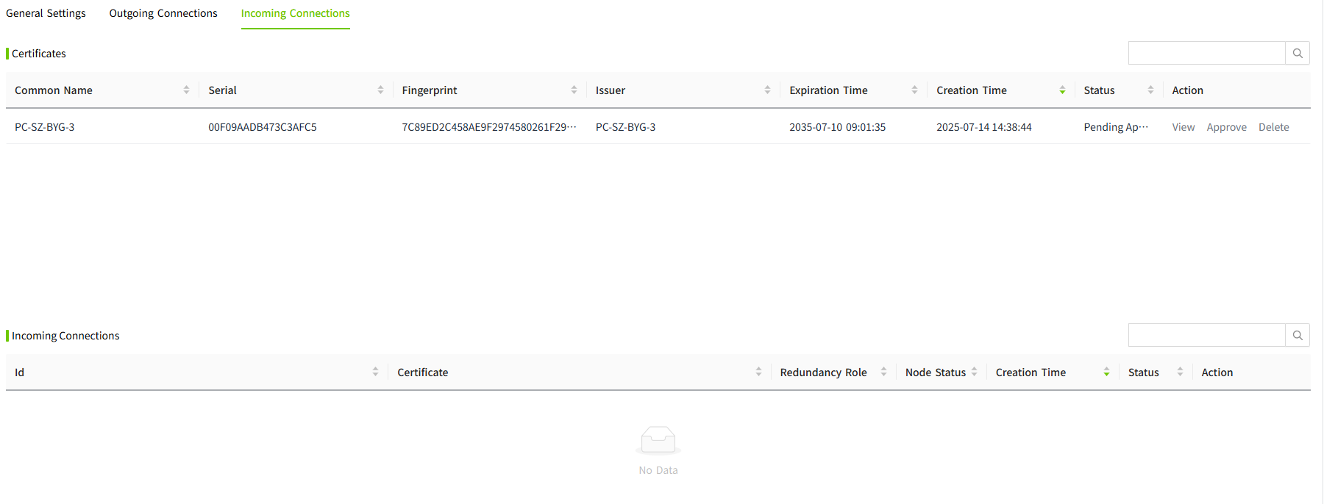Sort by Node Status column icon

click(x=974, y=372)
